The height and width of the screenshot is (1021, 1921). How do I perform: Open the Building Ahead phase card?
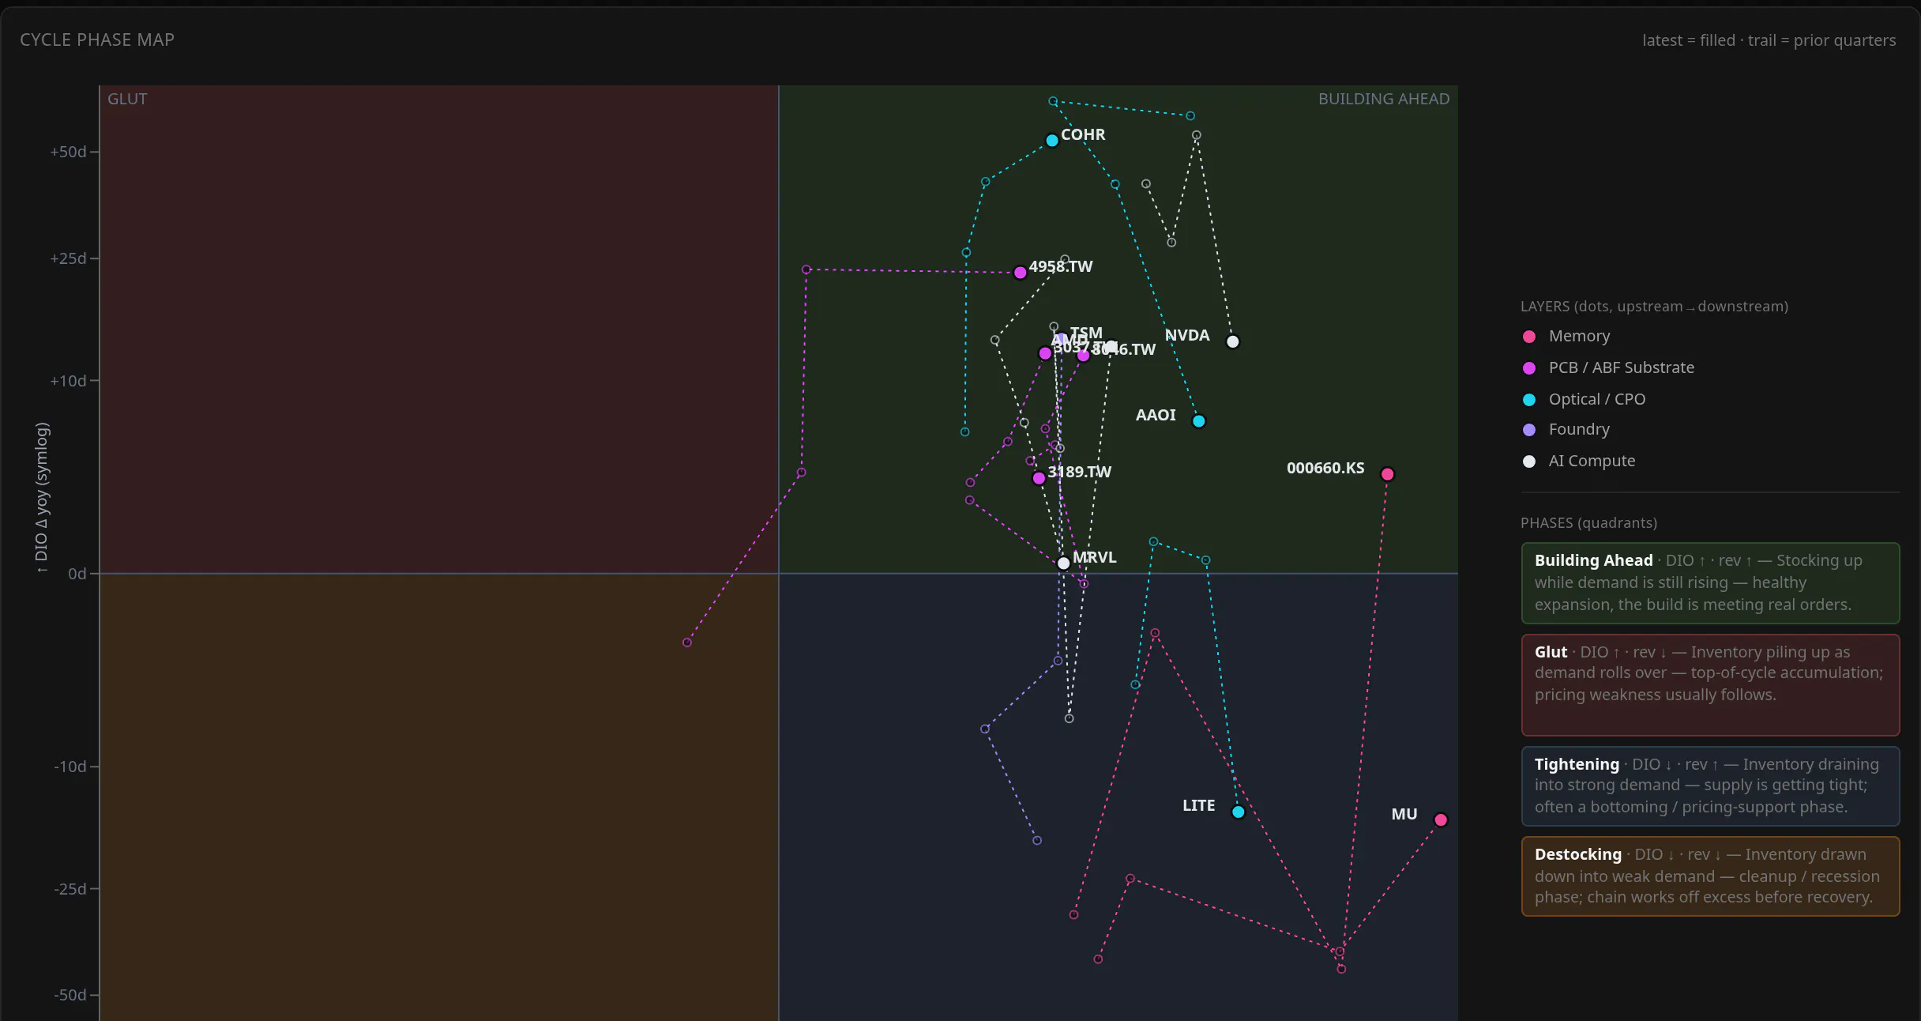(x=1710, y=583)
